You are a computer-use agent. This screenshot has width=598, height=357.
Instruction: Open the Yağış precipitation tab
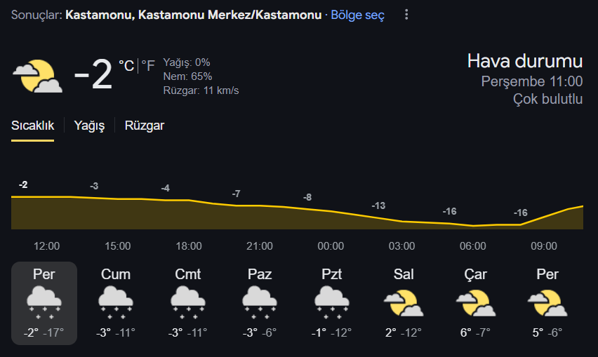[x=89, y=126]
